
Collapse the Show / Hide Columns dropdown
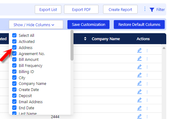coord(36,25)
